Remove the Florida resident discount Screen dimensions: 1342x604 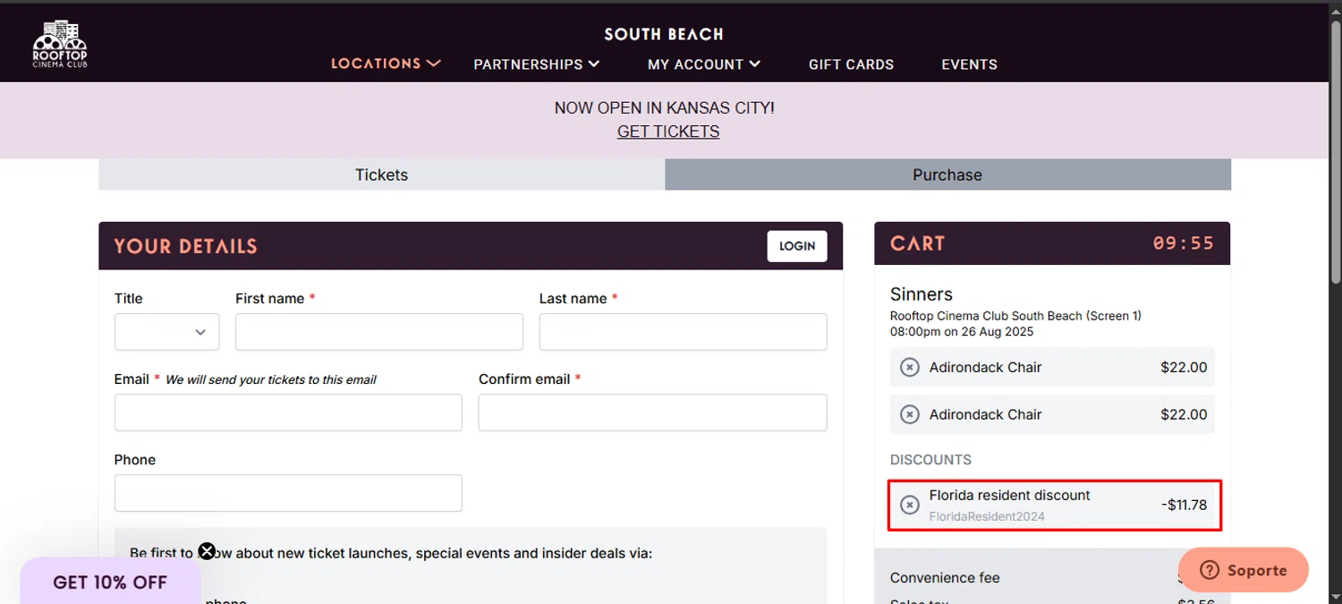[910, 505]
